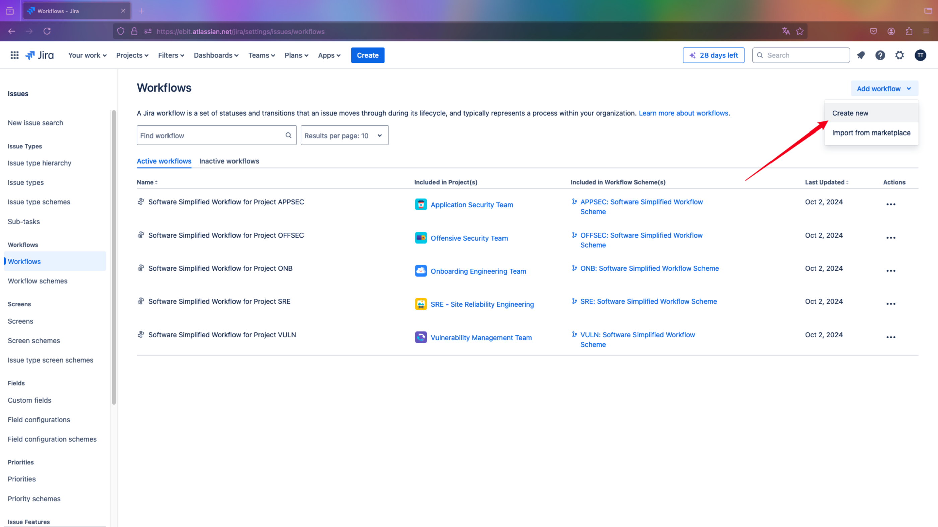Open the TT profile avatar
This screenshot has height=527, width=938.
(920, 55)
